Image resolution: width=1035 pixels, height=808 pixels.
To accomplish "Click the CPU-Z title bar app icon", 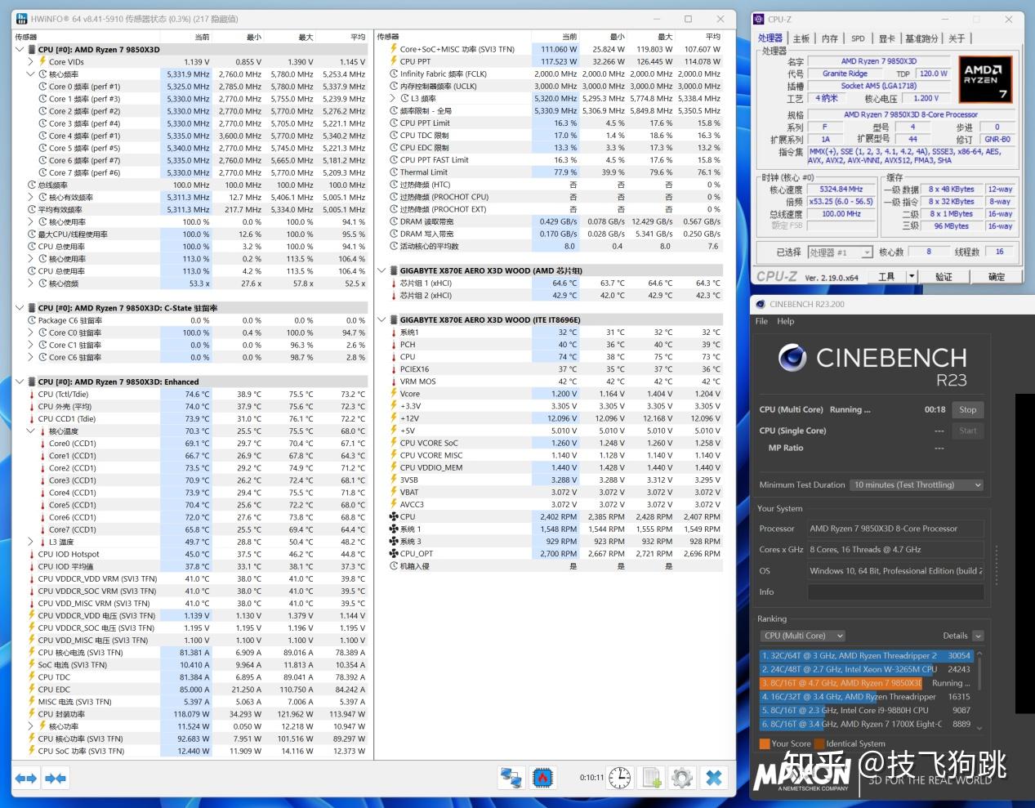I will click(759, 19).
